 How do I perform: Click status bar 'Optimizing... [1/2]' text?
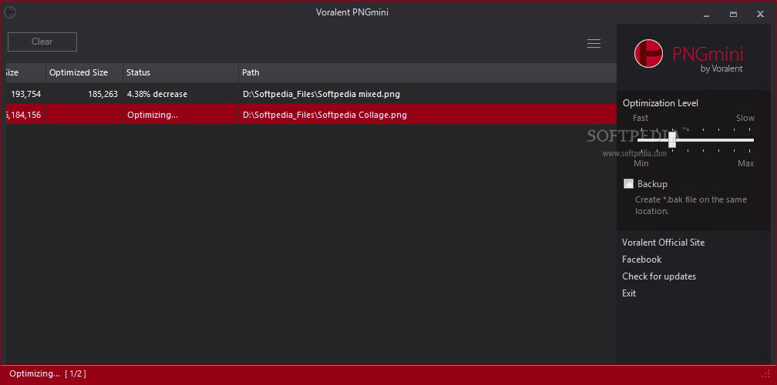coord(48,373)
